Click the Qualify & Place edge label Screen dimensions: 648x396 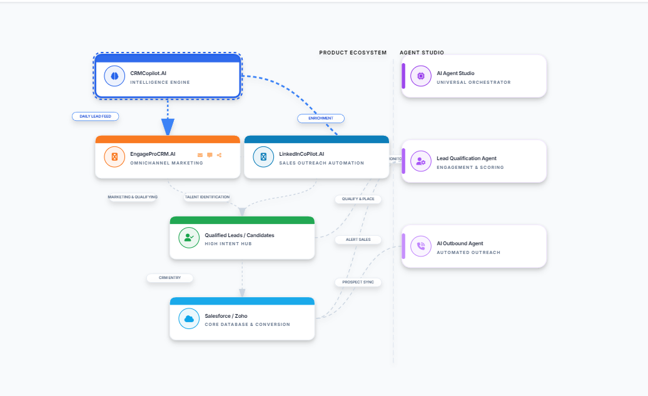pyautogui.click(x=358, y=199)
